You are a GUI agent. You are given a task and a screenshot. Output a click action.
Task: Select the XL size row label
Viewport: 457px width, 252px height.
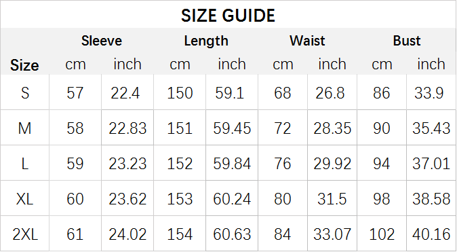click(25, 199)
